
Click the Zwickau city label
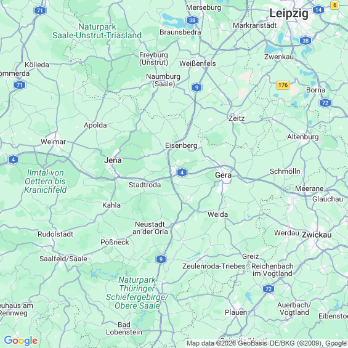(x=317, y=235)
